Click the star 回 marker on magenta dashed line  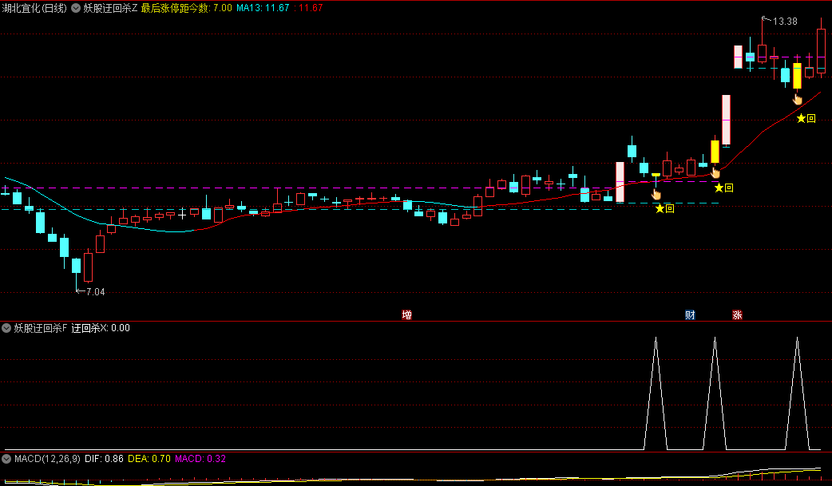click(x=723, y=188)
